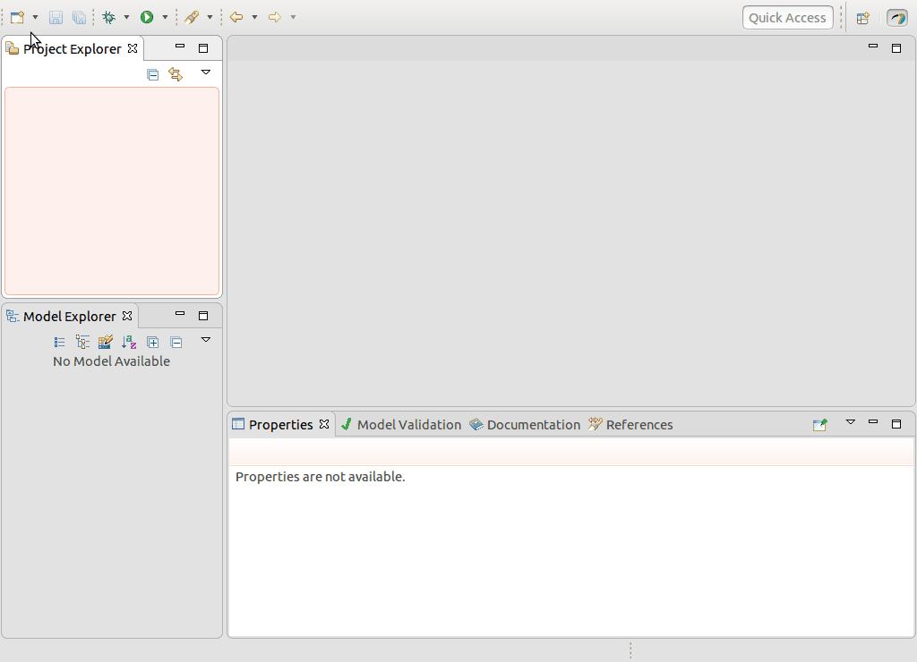
Task: Toggle the Papyrus perspective button
Action: 896,18
